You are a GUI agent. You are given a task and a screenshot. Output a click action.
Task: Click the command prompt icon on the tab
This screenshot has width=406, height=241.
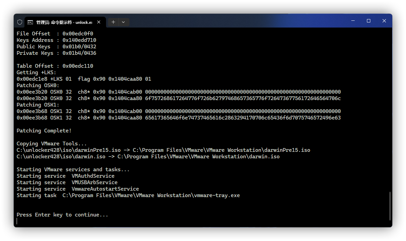(30, 22)
